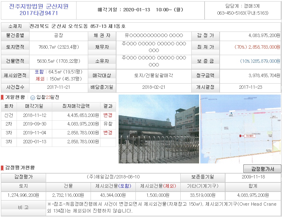282x217 pixels.
Task: Click 유찰 result for 2019-09-30
Action: click(108, 124)
